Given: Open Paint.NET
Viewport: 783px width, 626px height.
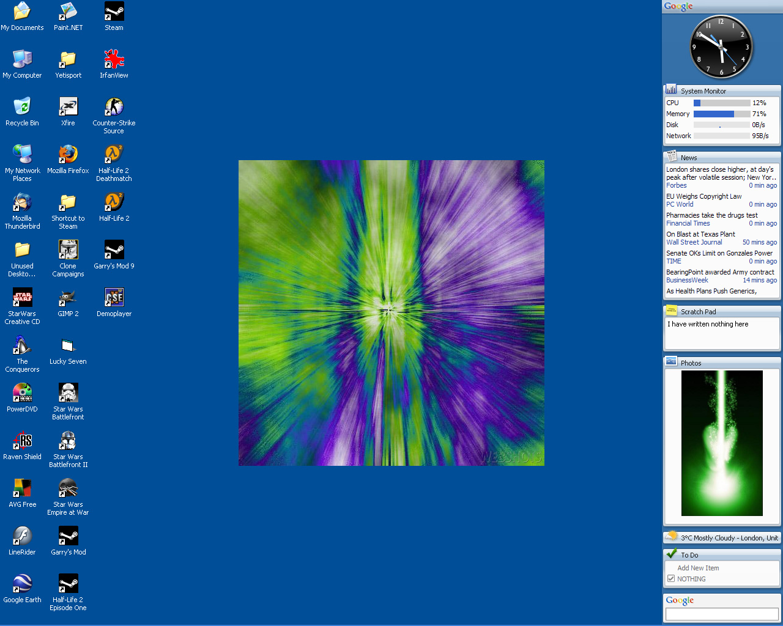Looking at the screenshot, I should [x=68, y=12].
